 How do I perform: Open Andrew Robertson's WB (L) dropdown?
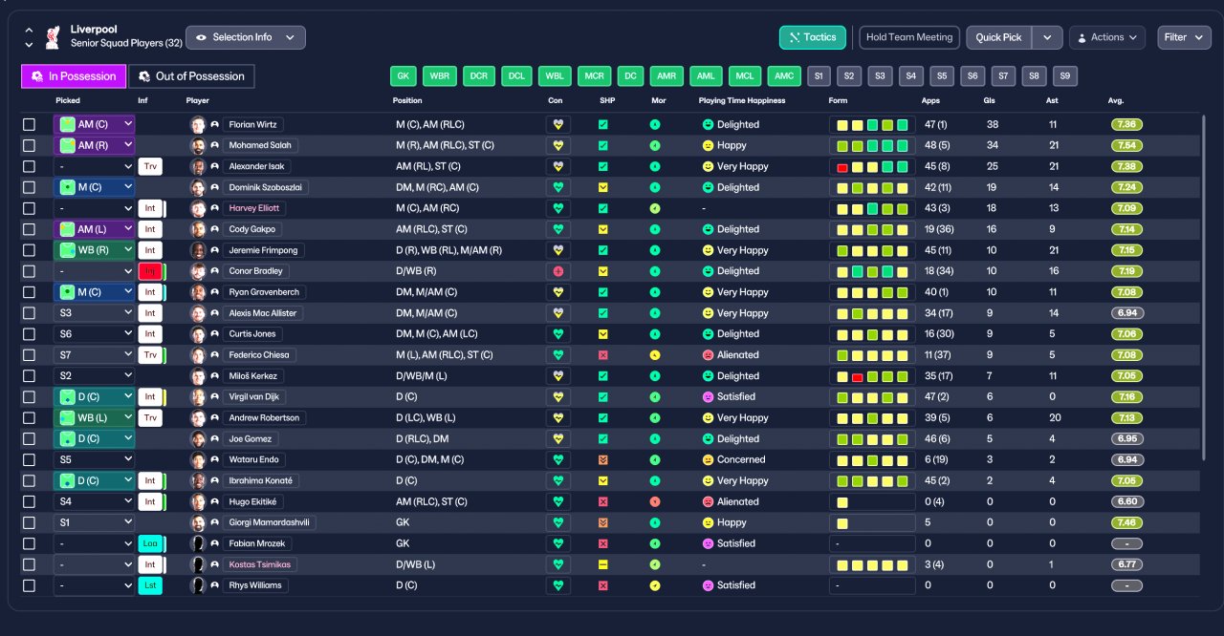(94, 417)
